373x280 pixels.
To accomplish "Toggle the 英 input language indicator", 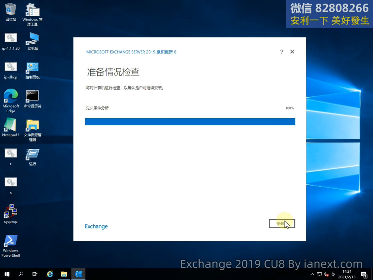I will (x=333, y=274).
